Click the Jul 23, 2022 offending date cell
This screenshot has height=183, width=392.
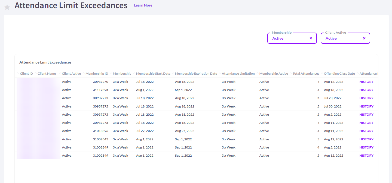pos(333,98)
